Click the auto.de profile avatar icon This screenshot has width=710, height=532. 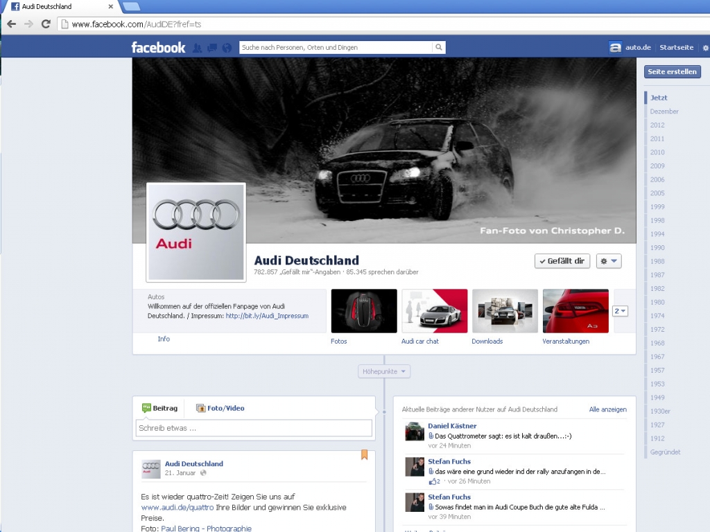click(615, 48)
